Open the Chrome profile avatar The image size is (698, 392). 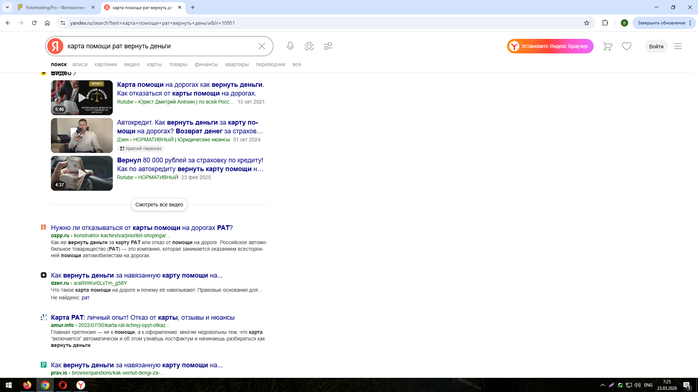pos(625,23)
